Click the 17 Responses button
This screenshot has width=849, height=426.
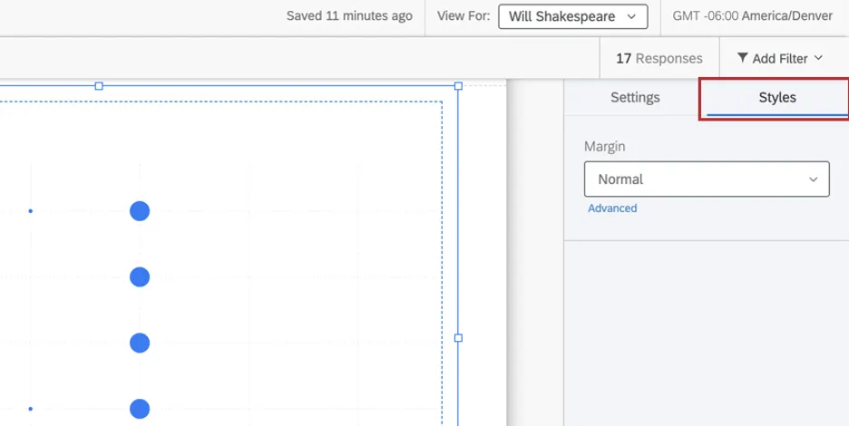[x=659, y=58]
